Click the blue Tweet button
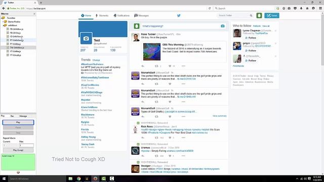 pyautogui.click(x=272, y=16)
